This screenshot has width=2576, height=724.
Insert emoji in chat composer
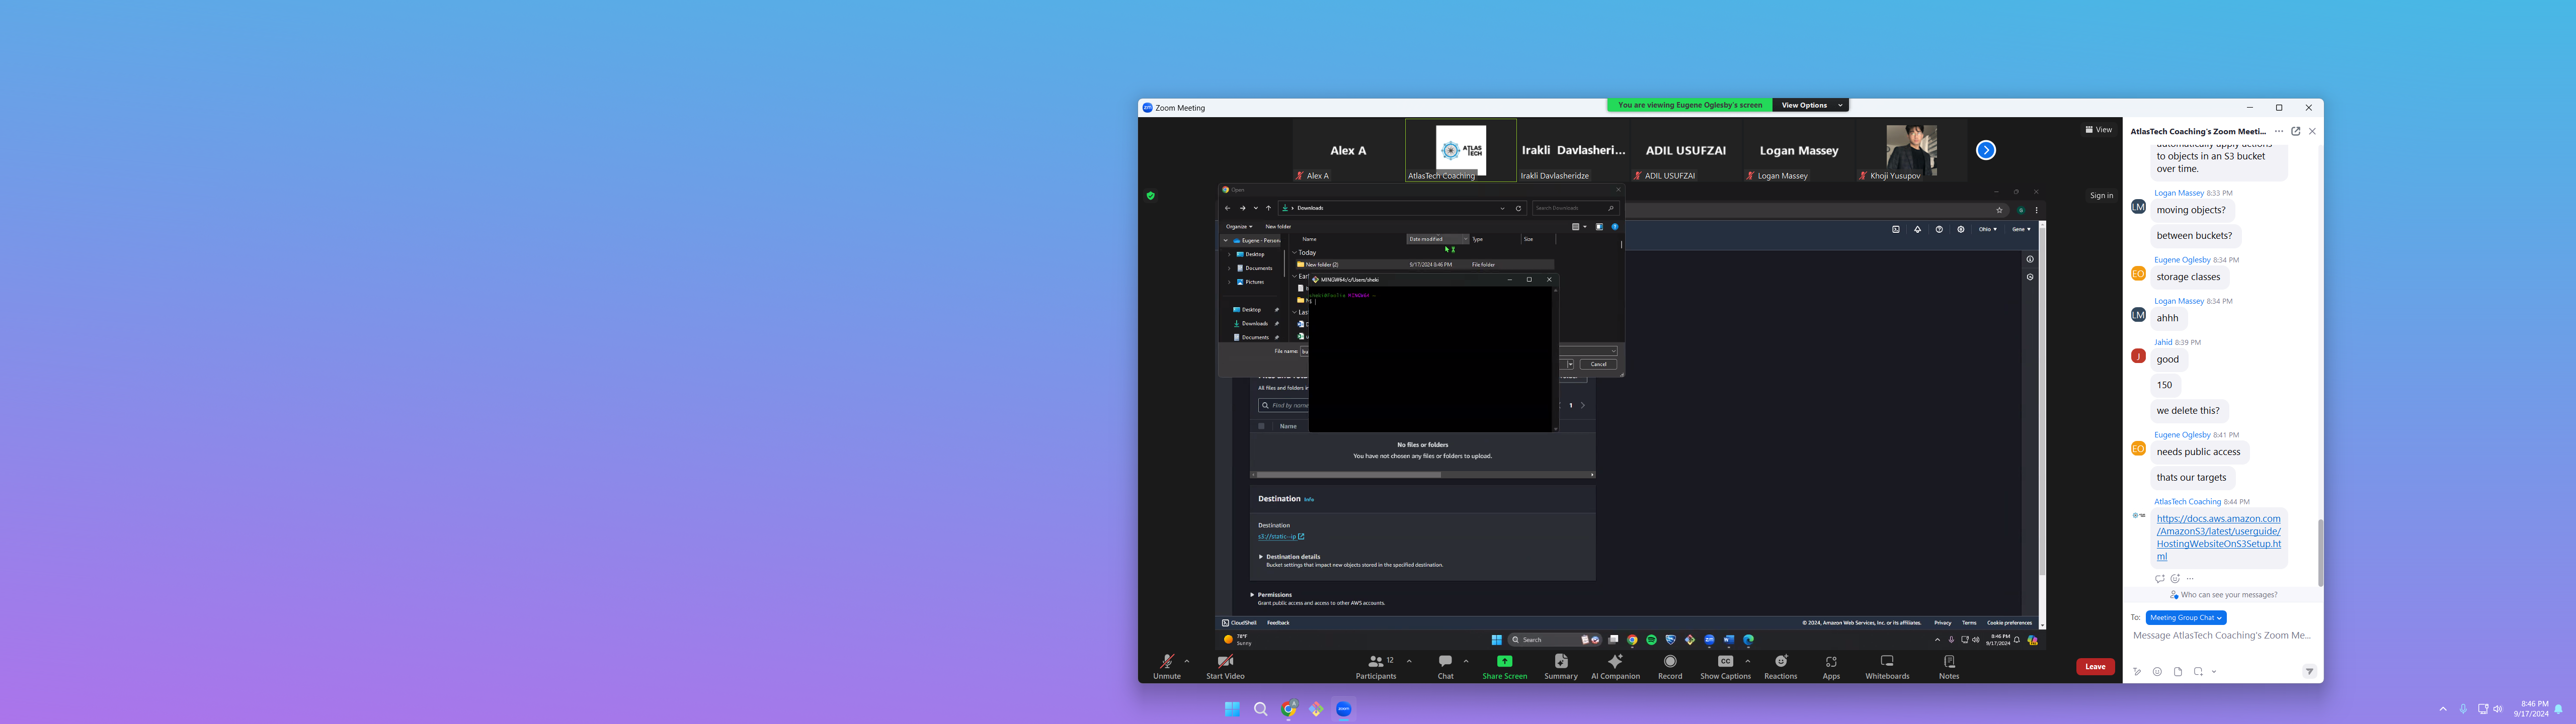2157,671
